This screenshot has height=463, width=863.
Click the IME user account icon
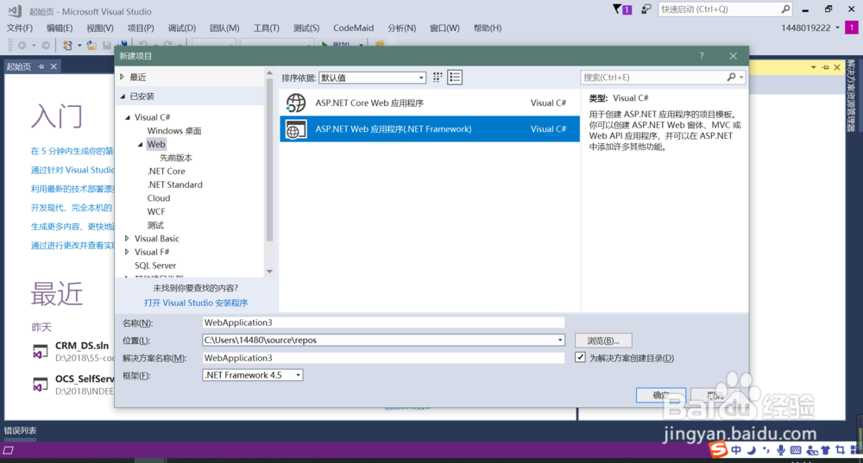point(812,450)
